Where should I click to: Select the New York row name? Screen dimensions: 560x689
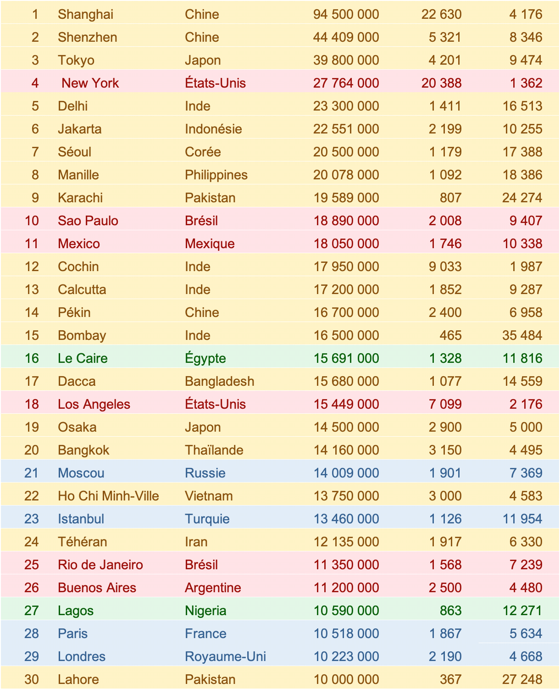(x=90, y=83)
